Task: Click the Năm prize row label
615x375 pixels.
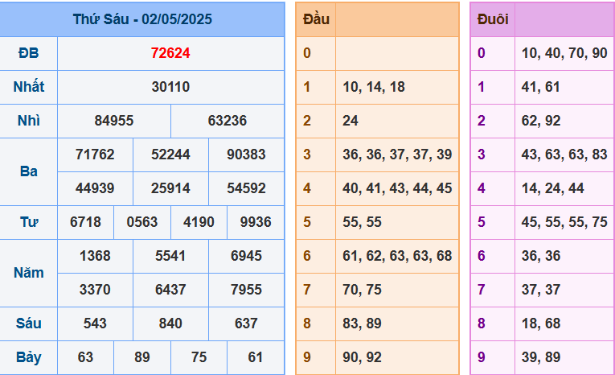Action: point(29,273)
